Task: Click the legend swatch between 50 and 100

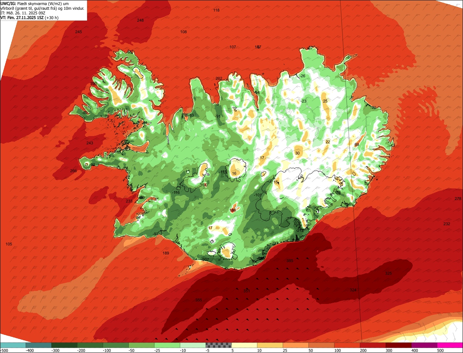Action: click(x=321, y=345)
